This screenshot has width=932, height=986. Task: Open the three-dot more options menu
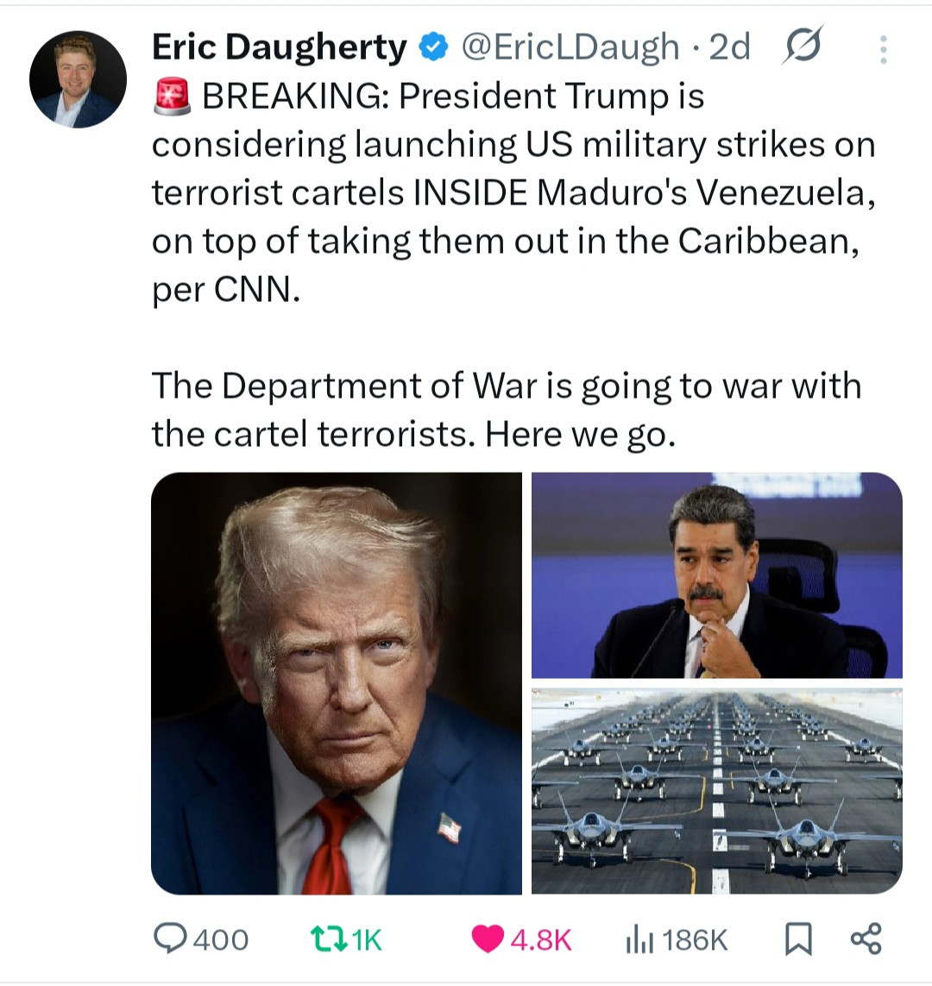(884, 49)
